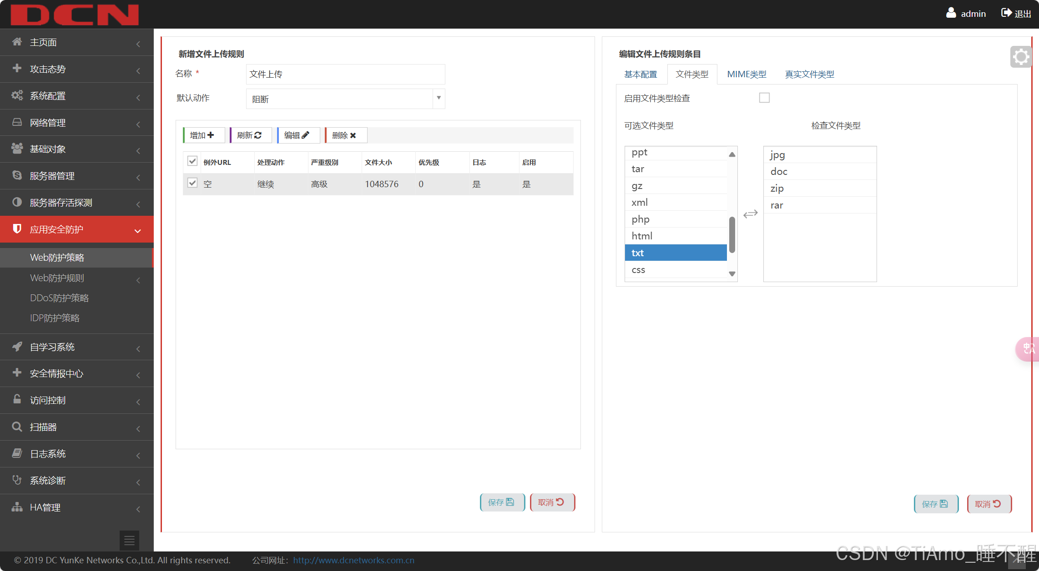The height and width of the screenshot is (571, 1039).
Task: Click the pink translate floating icon
Action: click(1028, 349)
